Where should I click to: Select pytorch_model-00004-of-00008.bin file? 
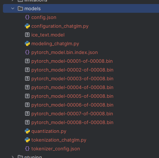(81, 87)
